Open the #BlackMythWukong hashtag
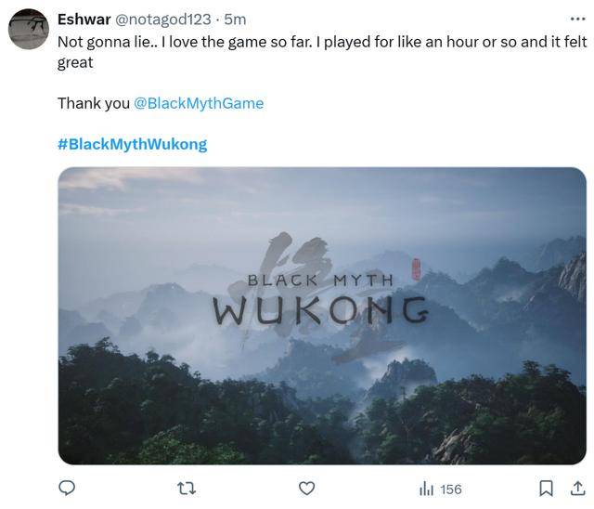 pos(132,144)
